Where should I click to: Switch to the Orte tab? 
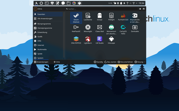click(x=57, y=62)
